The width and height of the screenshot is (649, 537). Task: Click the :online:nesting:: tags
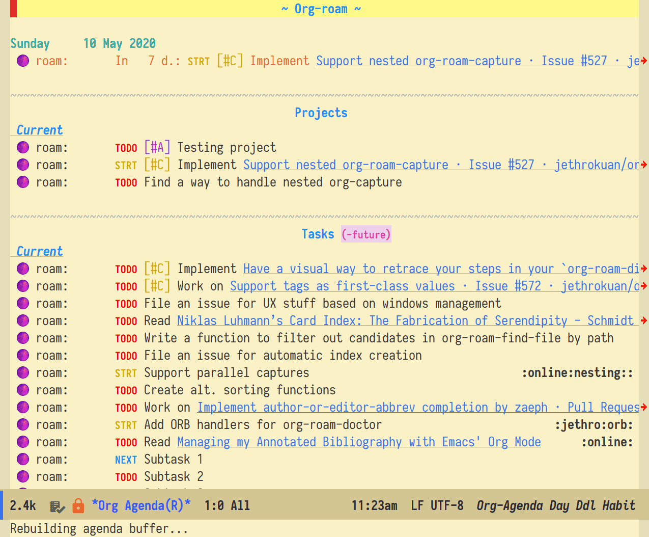577,373
